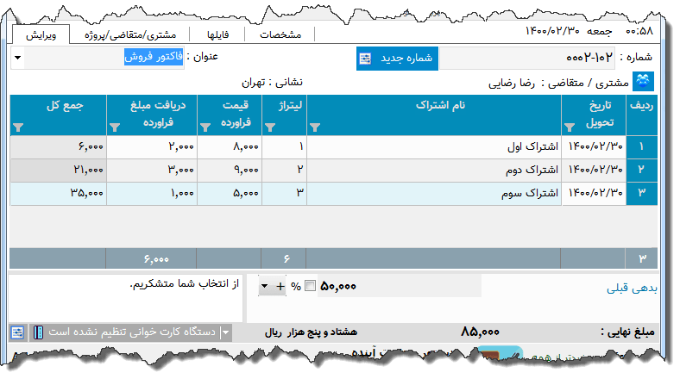Open the فایلها tab
This screenshot has width=680, height=385.
pos(217,34)
